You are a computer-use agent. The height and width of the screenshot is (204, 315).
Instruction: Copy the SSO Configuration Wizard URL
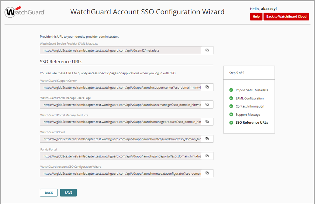click(207, 173)
